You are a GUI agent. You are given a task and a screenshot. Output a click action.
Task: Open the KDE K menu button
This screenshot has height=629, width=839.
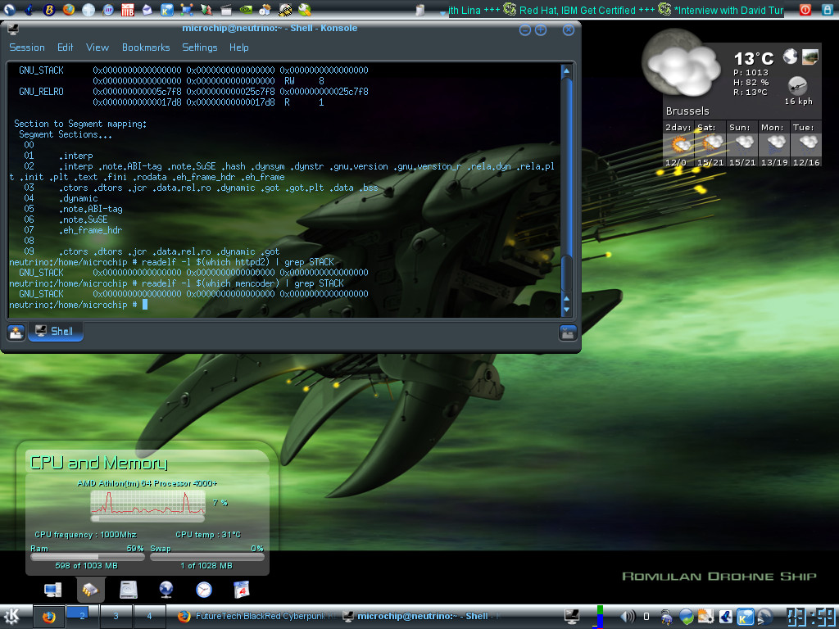tap(11, 617)
